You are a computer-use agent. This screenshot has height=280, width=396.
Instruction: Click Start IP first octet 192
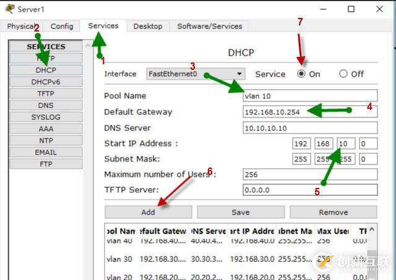coord(301,143)
